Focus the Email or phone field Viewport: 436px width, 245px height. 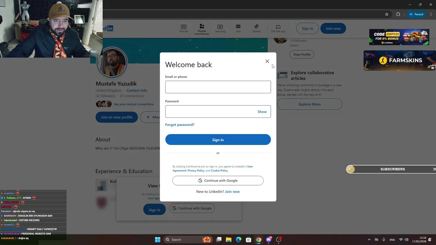click(x=218, y=87)
